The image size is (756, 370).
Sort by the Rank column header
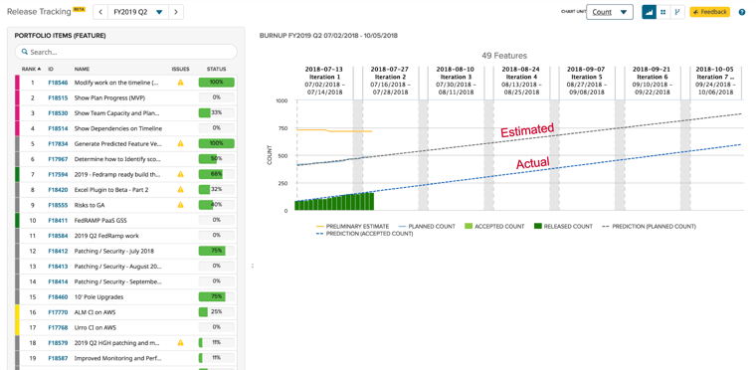[31, 69]
